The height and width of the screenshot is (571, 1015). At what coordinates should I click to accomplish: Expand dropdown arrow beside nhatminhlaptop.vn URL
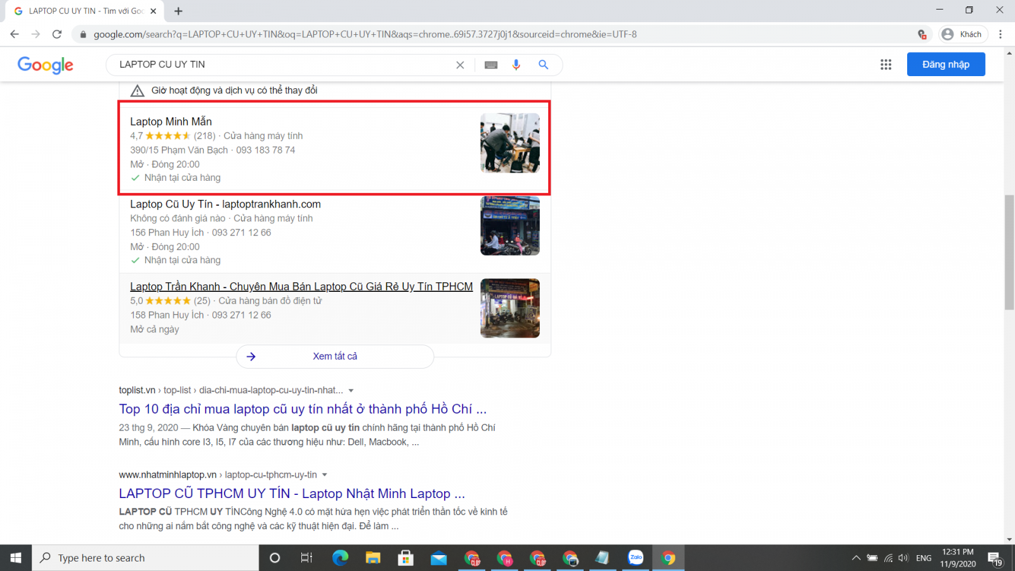(x=325, y=475)
